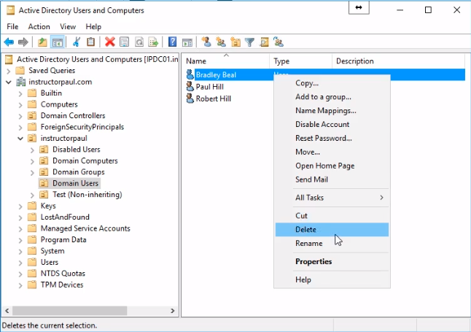Maximize the Active Directory window
The width and height of the screenshot is (471, 332).
click(428, 10)
